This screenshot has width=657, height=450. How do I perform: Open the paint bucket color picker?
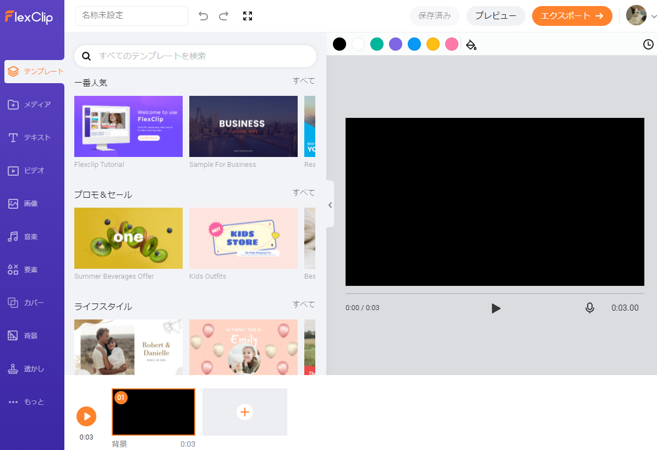click(x=472, y=45)
